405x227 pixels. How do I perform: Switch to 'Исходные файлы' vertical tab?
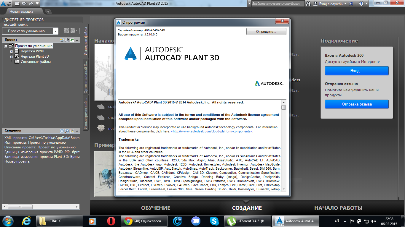pos(85,41)
